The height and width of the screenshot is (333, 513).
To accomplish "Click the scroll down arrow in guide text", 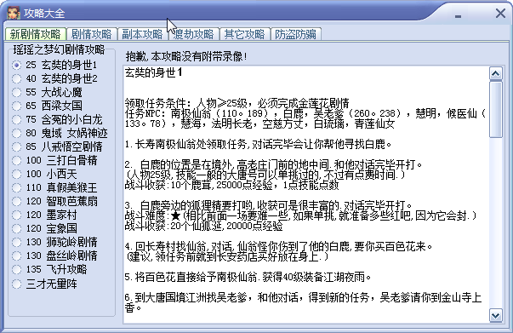I will [x=496, y=316].
